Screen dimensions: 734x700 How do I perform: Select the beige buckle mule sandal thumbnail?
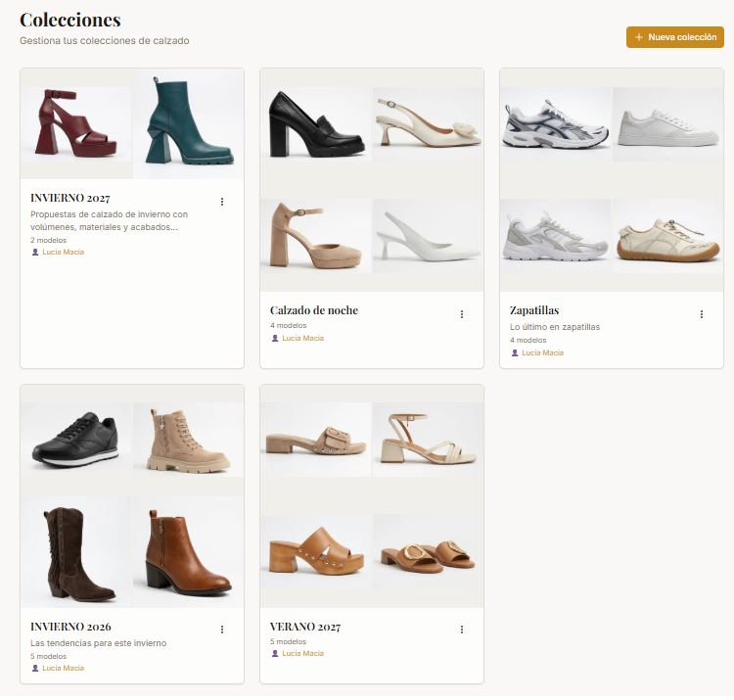click(x=316, y=440)
